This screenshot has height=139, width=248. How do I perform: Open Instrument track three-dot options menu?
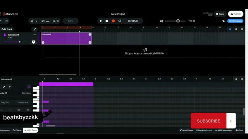pos(35,35)
